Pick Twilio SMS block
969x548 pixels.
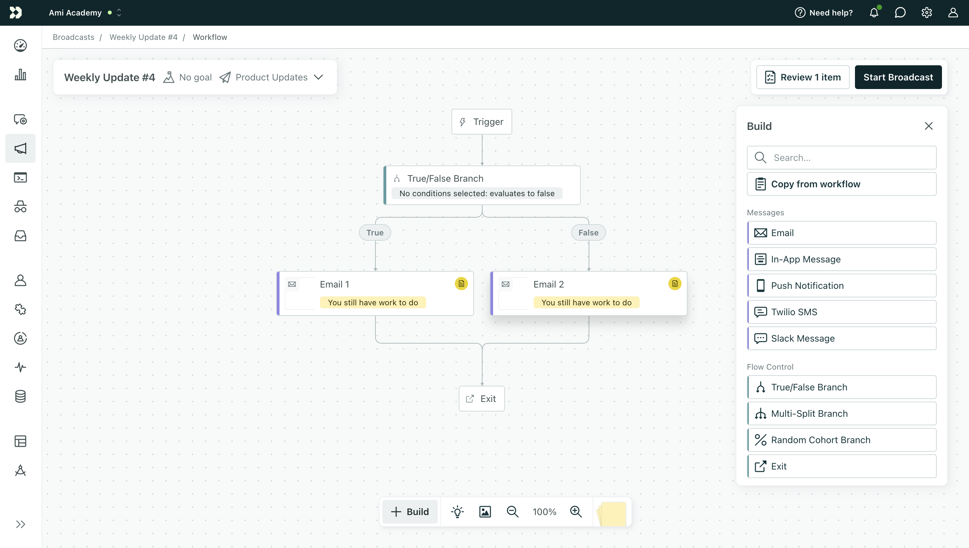pos(841,312)
